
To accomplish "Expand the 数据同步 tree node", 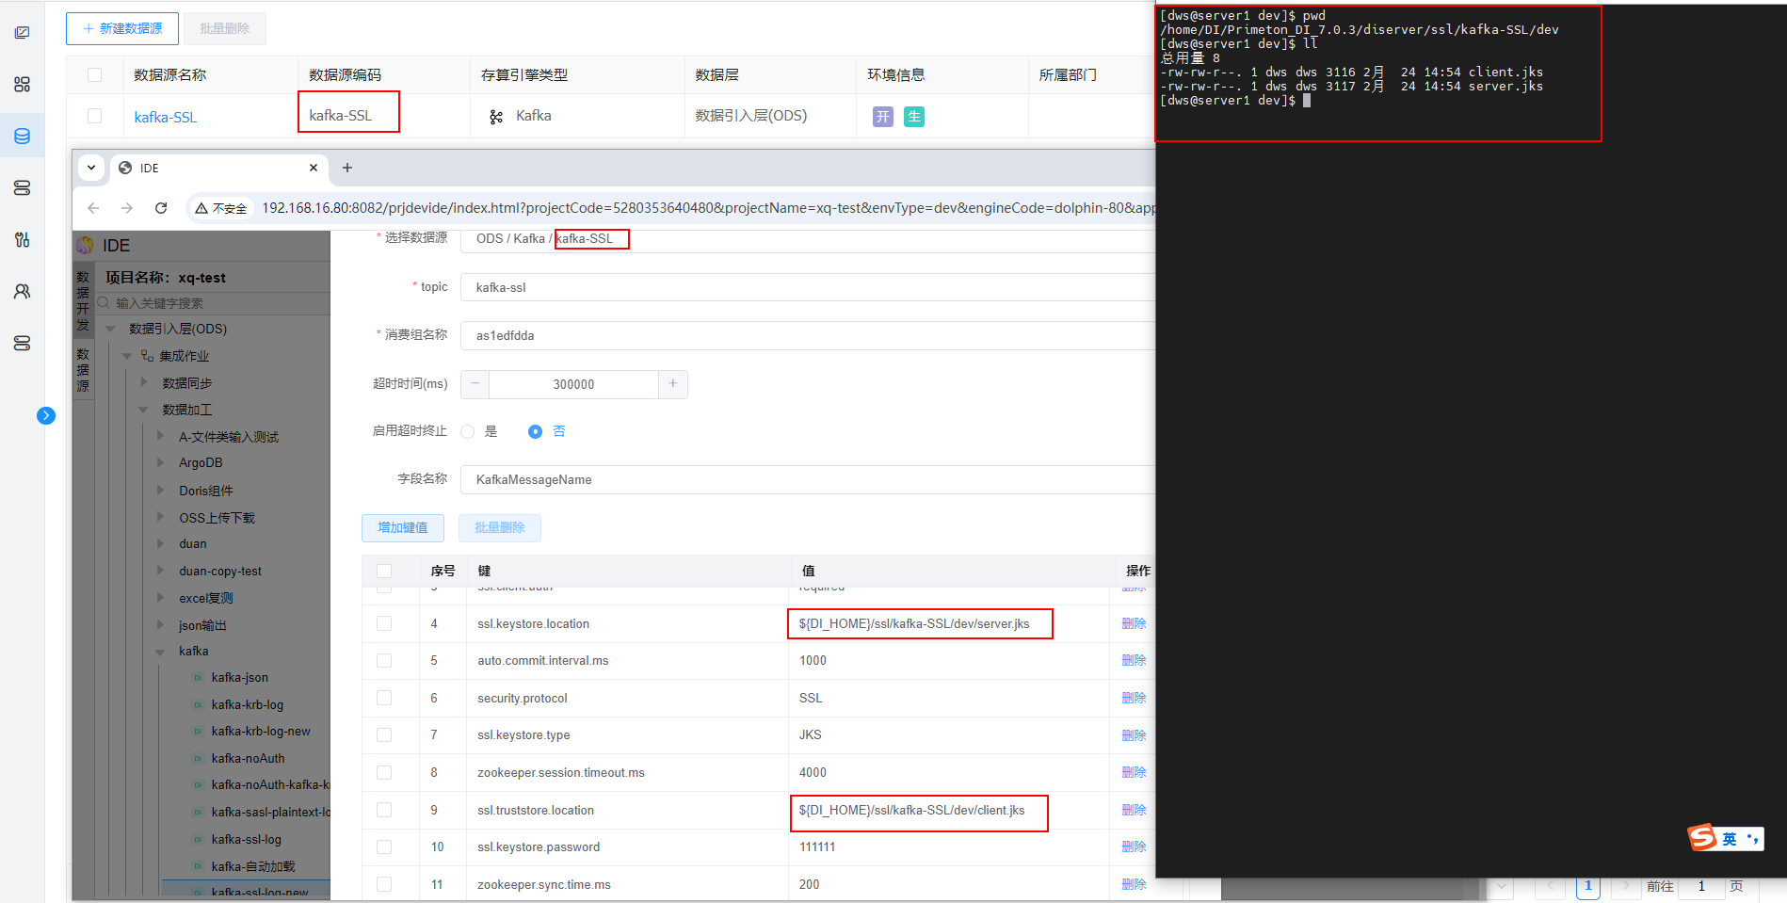I will [144, 382].
